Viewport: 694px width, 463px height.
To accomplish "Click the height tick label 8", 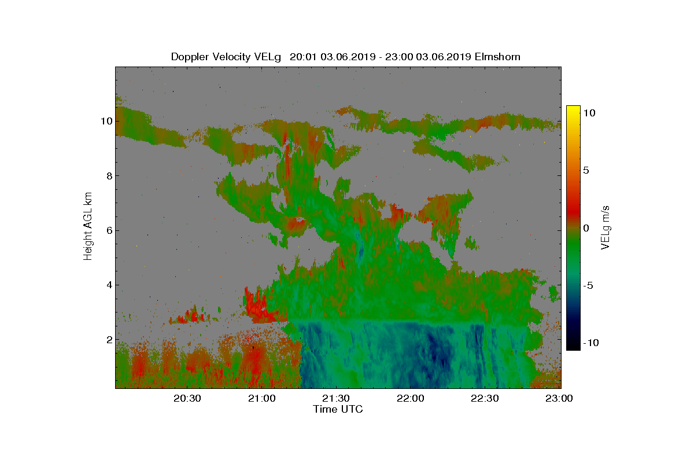I will point(108,176).
